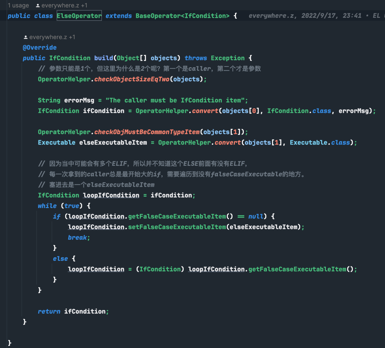Click the build method name
Viewport: 385px width, 348px height.
104,58
